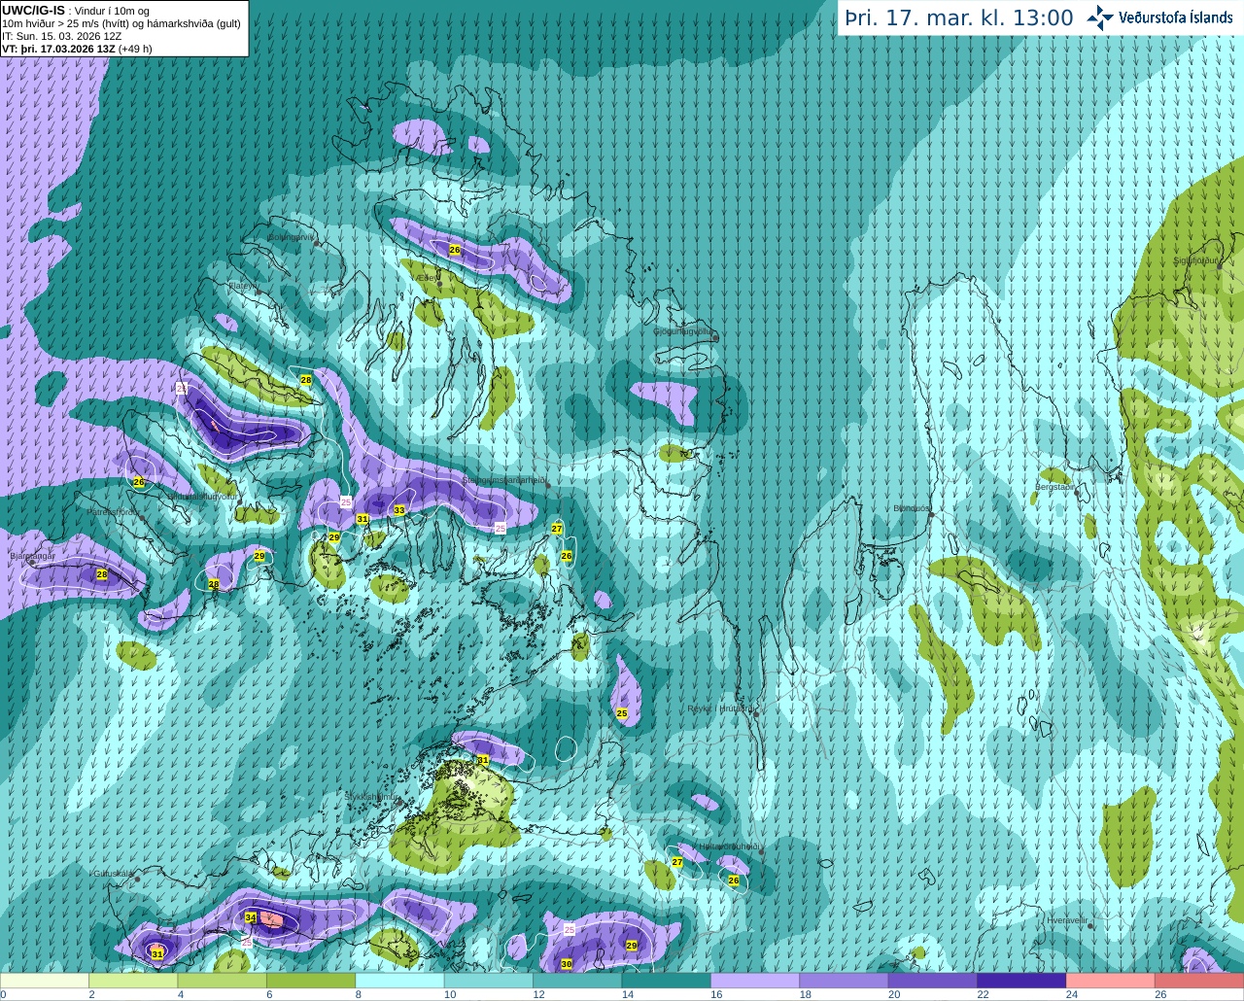The height and width of the screenshot is (1001, 1244).
Task: Click the 27 gust label near Holtavörðuheiði
Action: pyautogui.click(x=677, y=862)
